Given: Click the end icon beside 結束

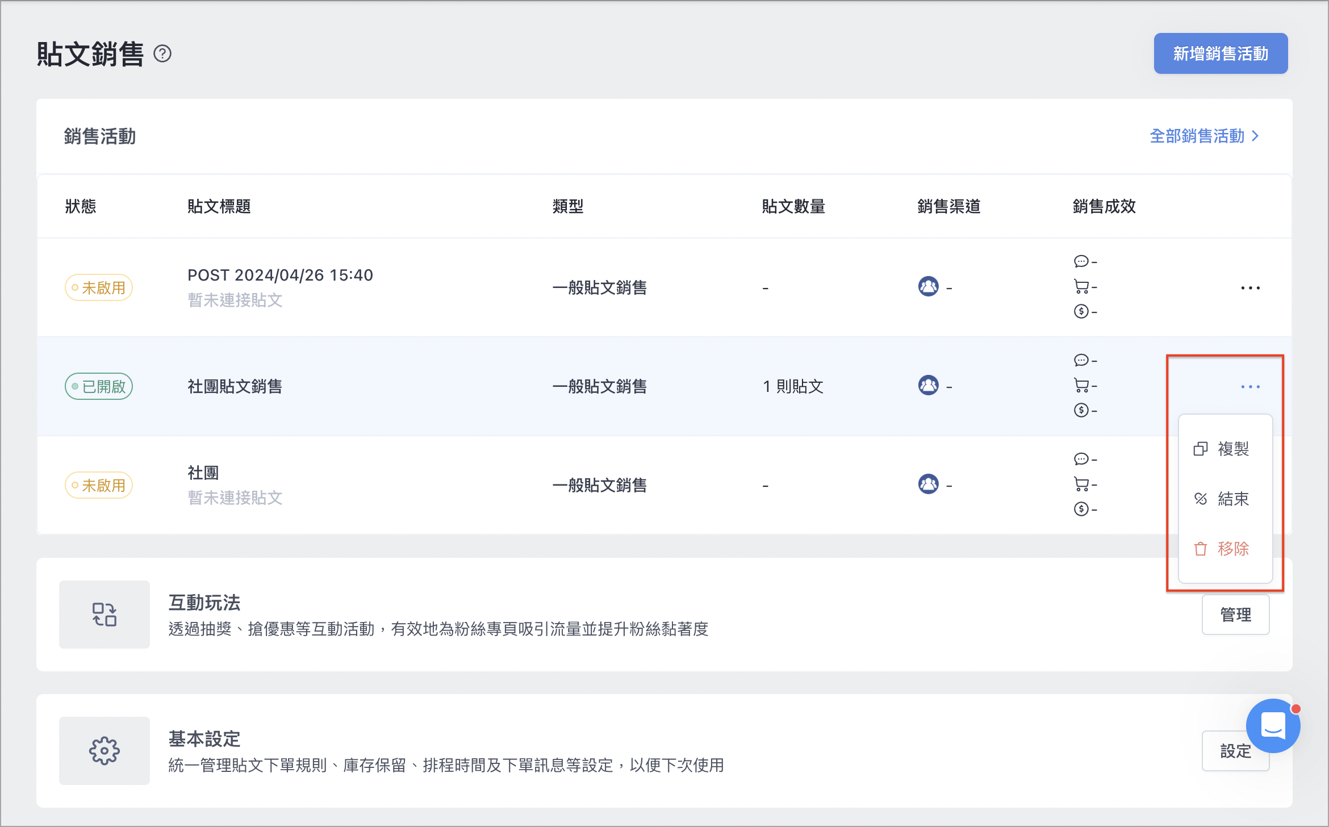Looking at the screenshot, I should click(1200, 499).
